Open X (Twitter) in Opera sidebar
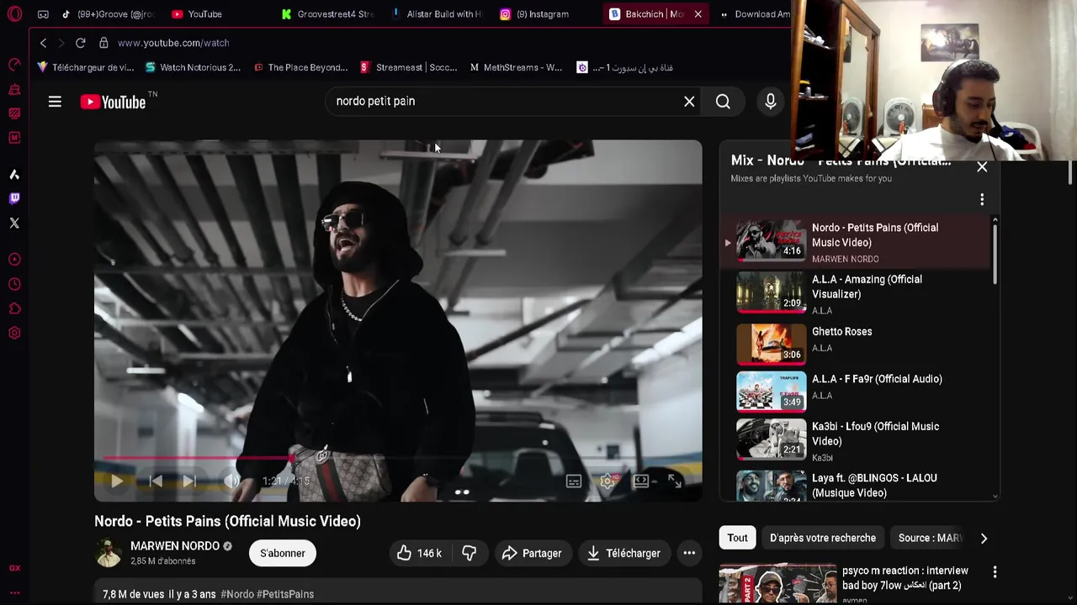 [x=14, y=223]
